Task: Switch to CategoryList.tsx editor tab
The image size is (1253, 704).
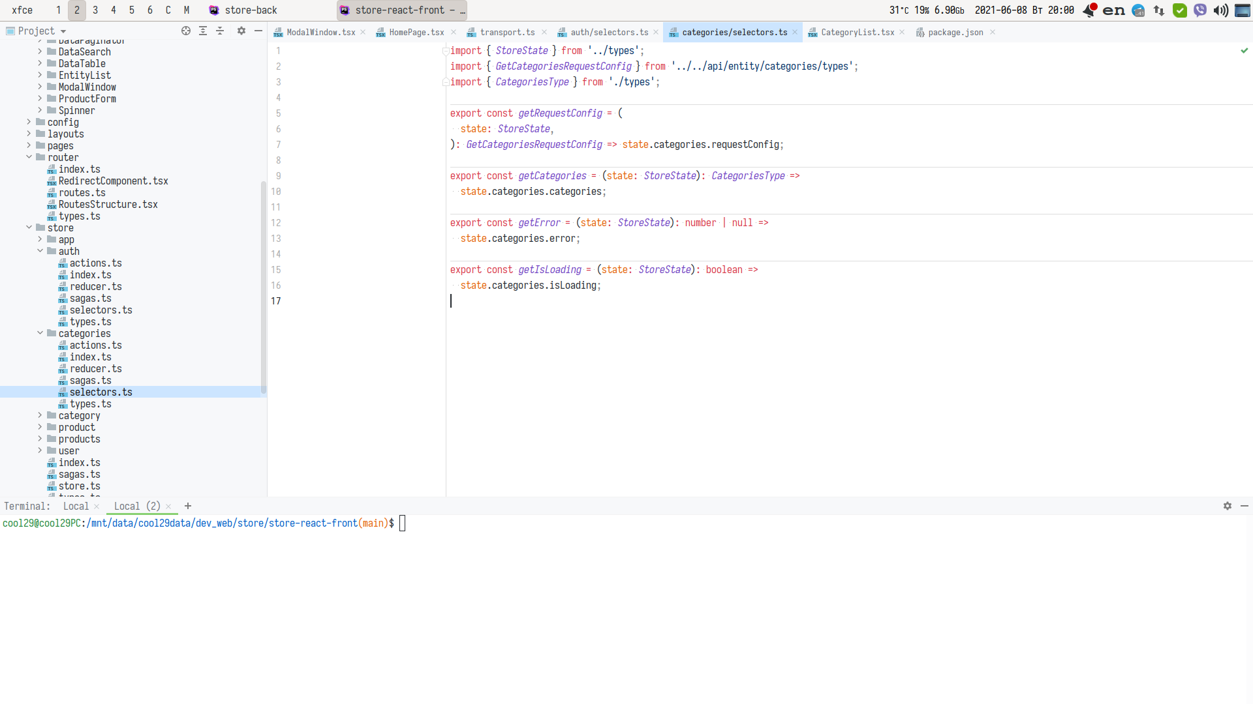Action: tap(857, 32)
